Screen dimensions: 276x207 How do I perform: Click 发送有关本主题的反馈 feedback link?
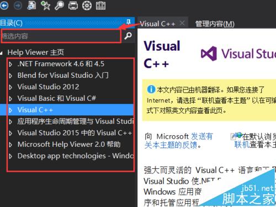pos(178,141)
